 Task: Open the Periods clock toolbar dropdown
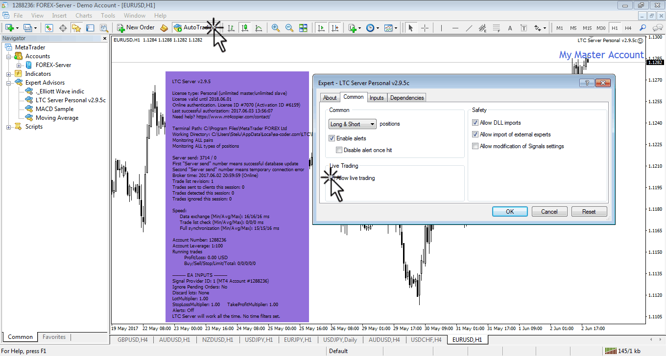[372, 28]
